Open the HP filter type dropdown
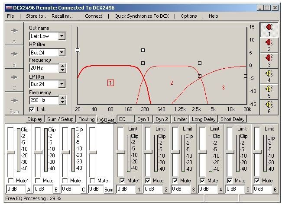The height and width of the screenshot is (204, 282). pos(62,52)
